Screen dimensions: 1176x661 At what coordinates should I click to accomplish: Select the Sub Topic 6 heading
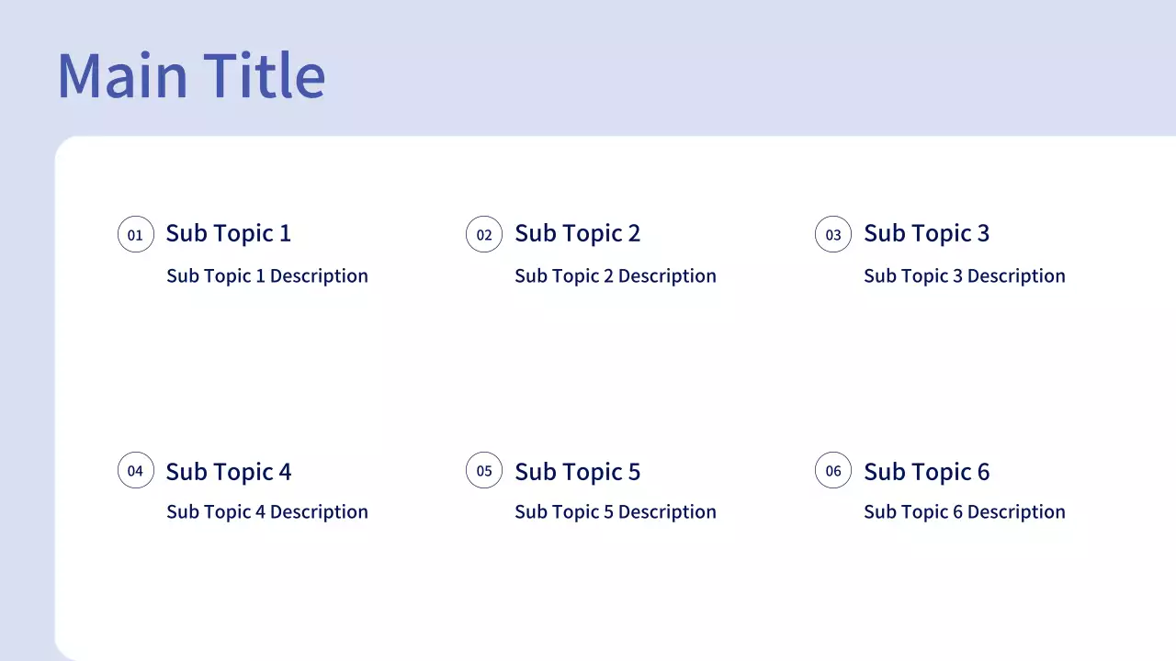pyautogui.click(x=926, y=472)
